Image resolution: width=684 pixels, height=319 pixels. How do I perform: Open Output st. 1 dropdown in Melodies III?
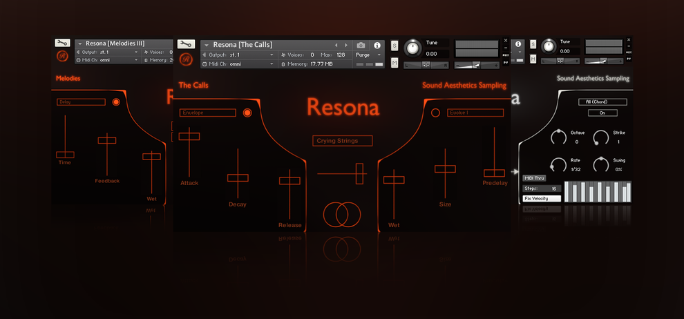[x=136, y=52]
